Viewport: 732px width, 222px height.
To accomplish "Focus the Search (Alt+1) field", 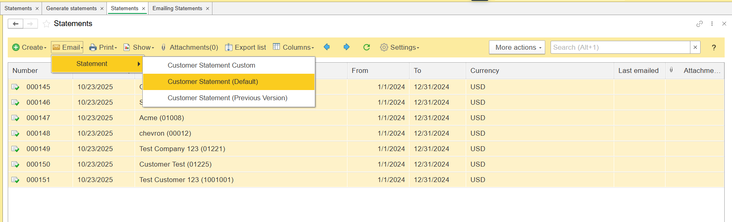I will [x=620, y=48].
